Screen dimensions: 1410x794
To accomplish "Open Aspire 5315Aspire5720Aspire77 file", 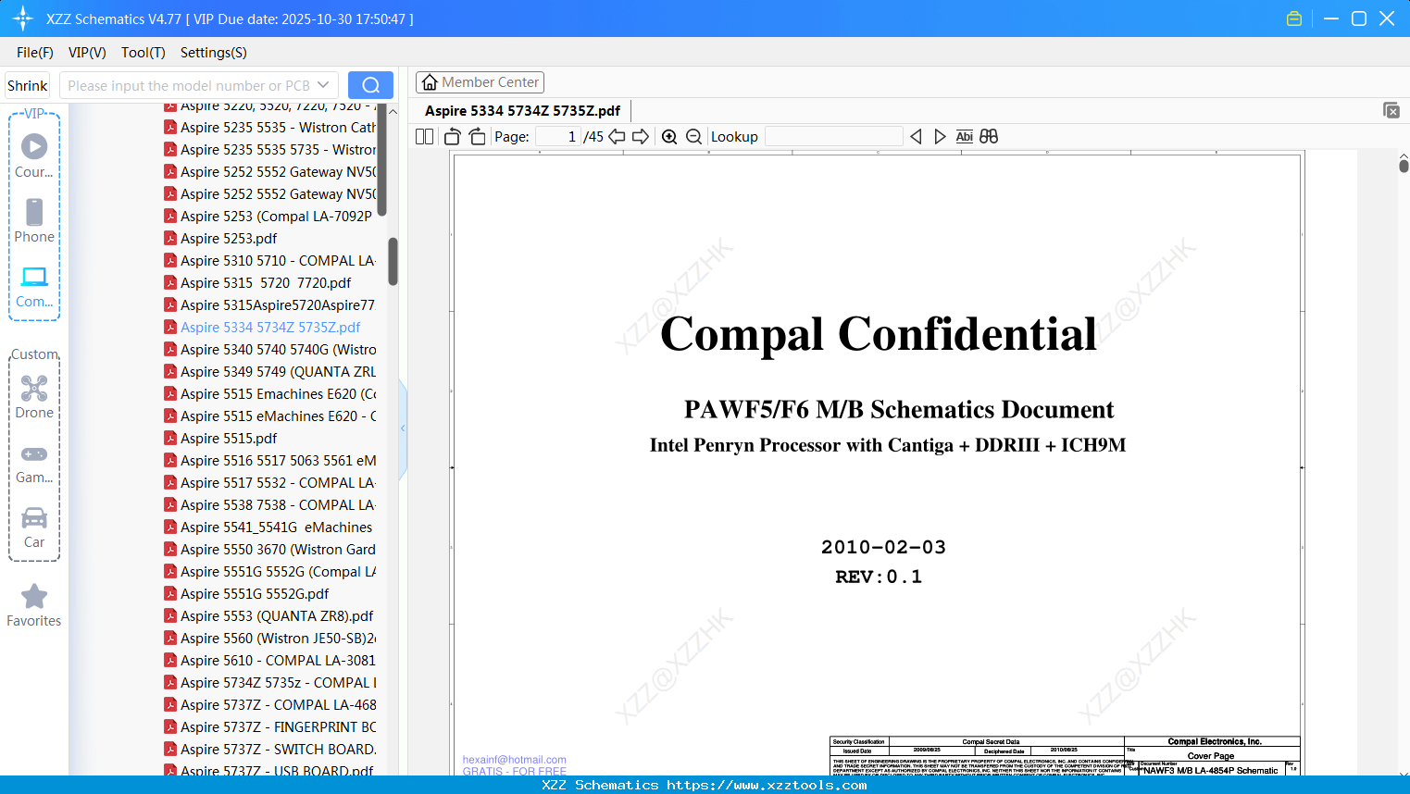I will 270,305.
